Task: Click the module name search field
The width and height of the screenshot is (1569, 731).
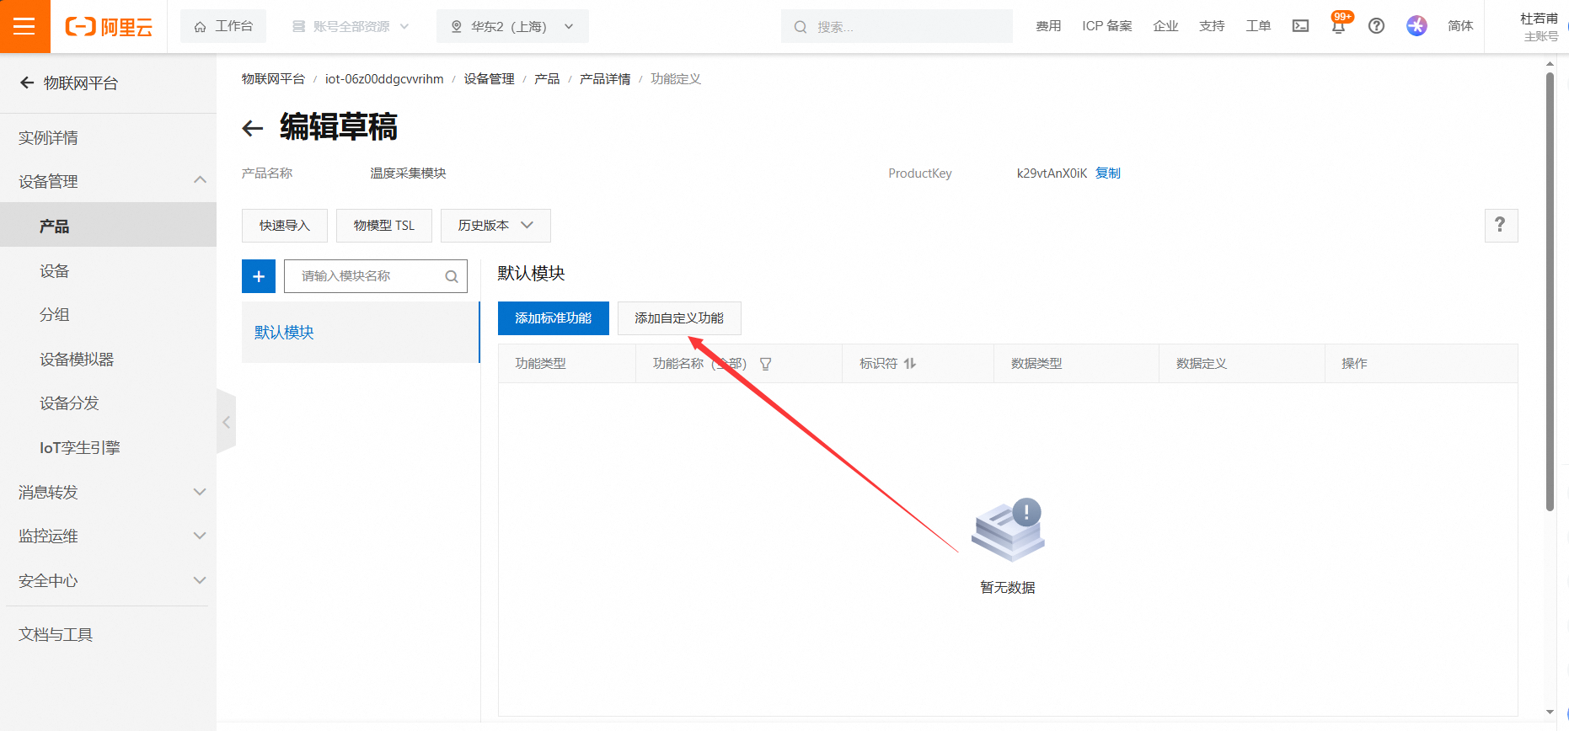Action: (x=367, y=276)
